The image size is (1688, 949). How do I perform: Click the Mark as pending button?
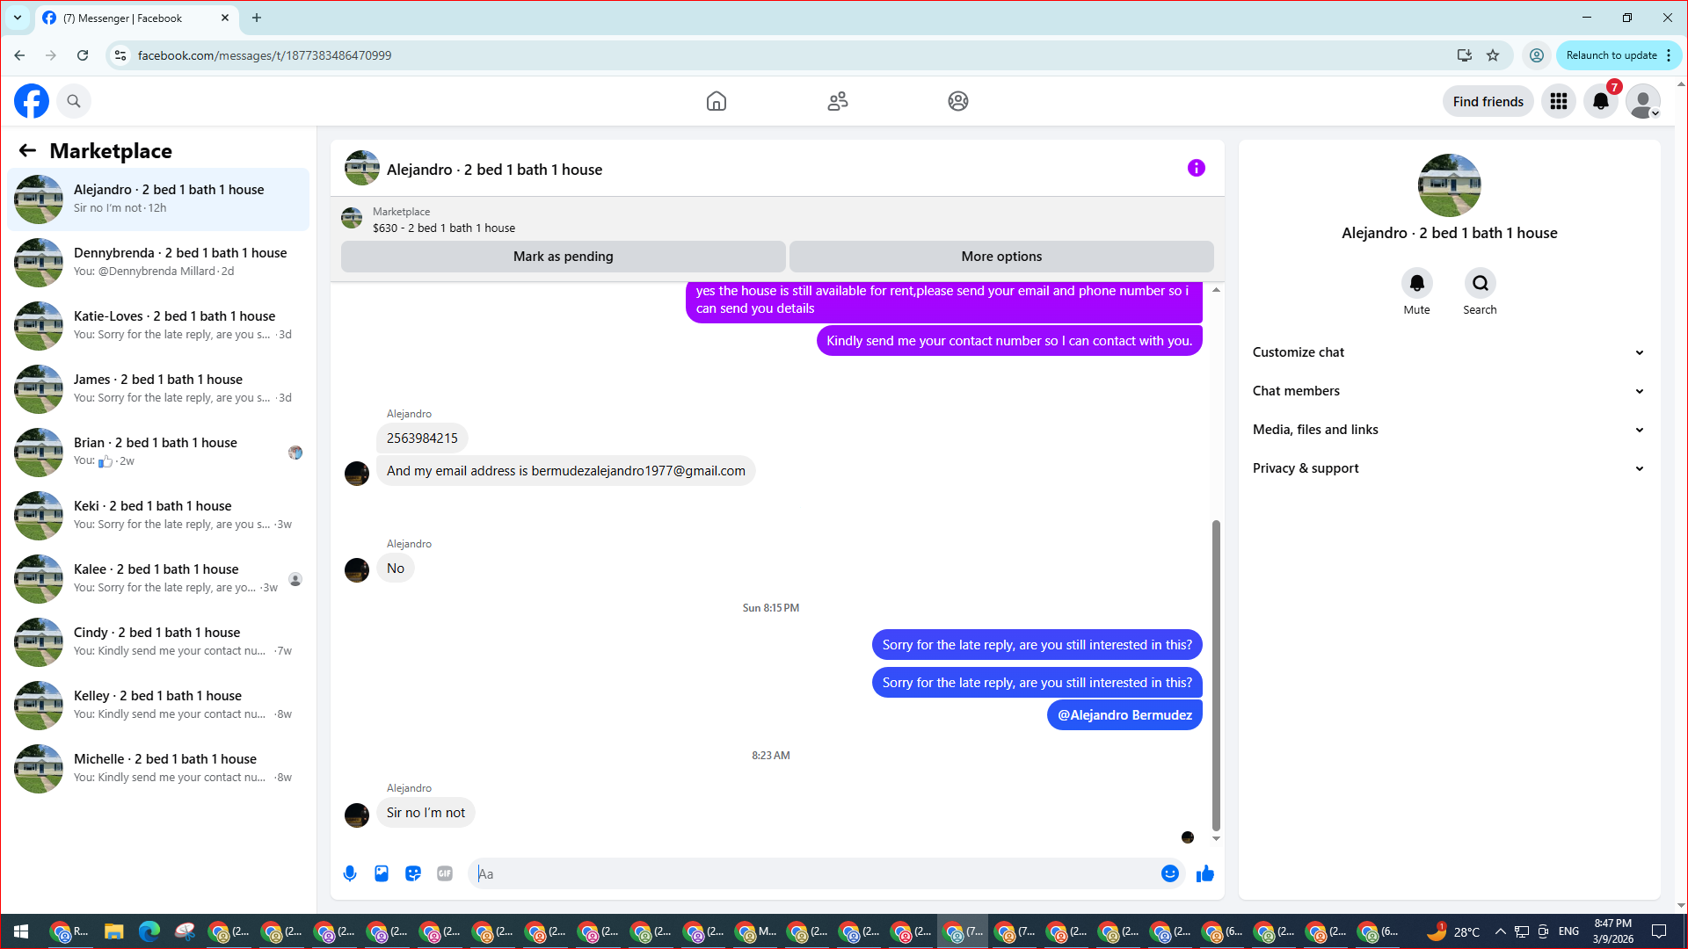[563, 257]
